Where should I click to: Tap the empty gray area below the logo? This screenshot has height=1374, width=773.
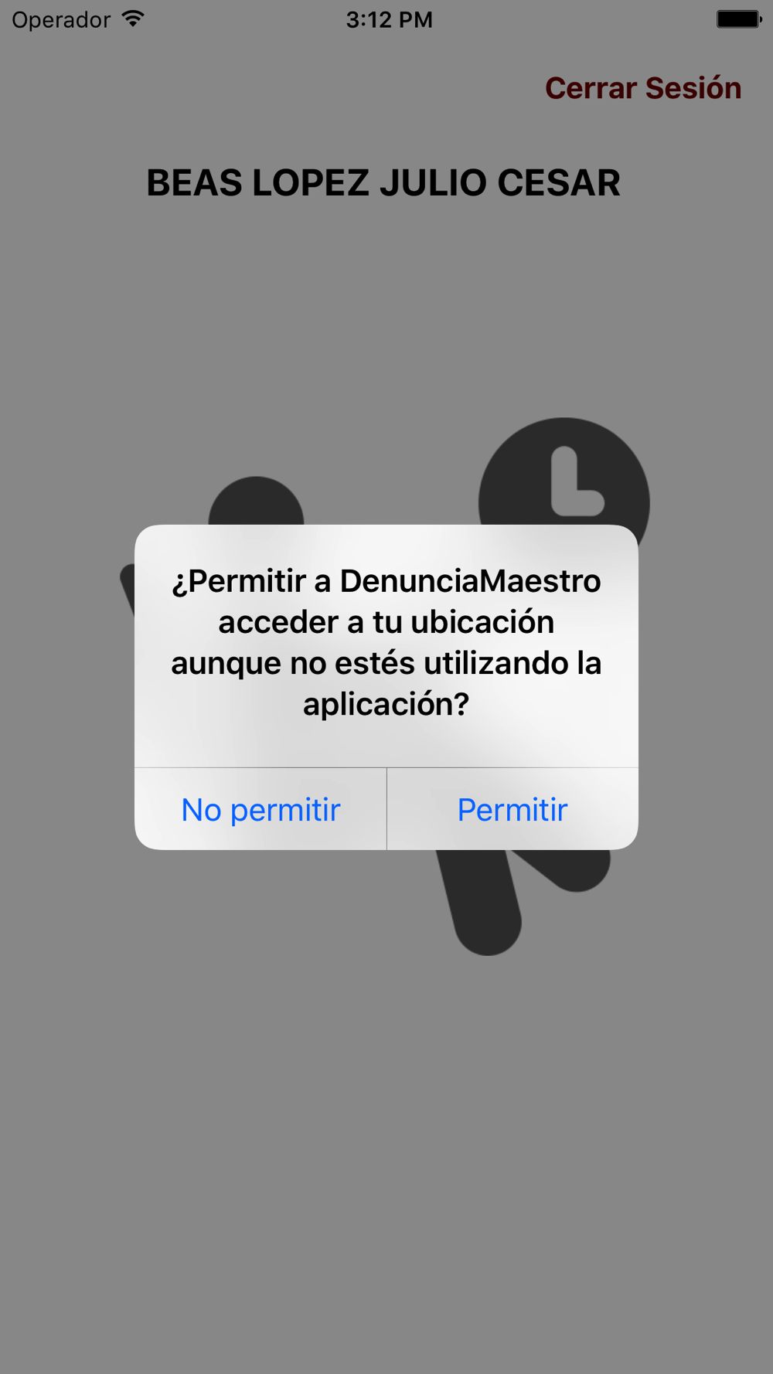[386, 1159]
